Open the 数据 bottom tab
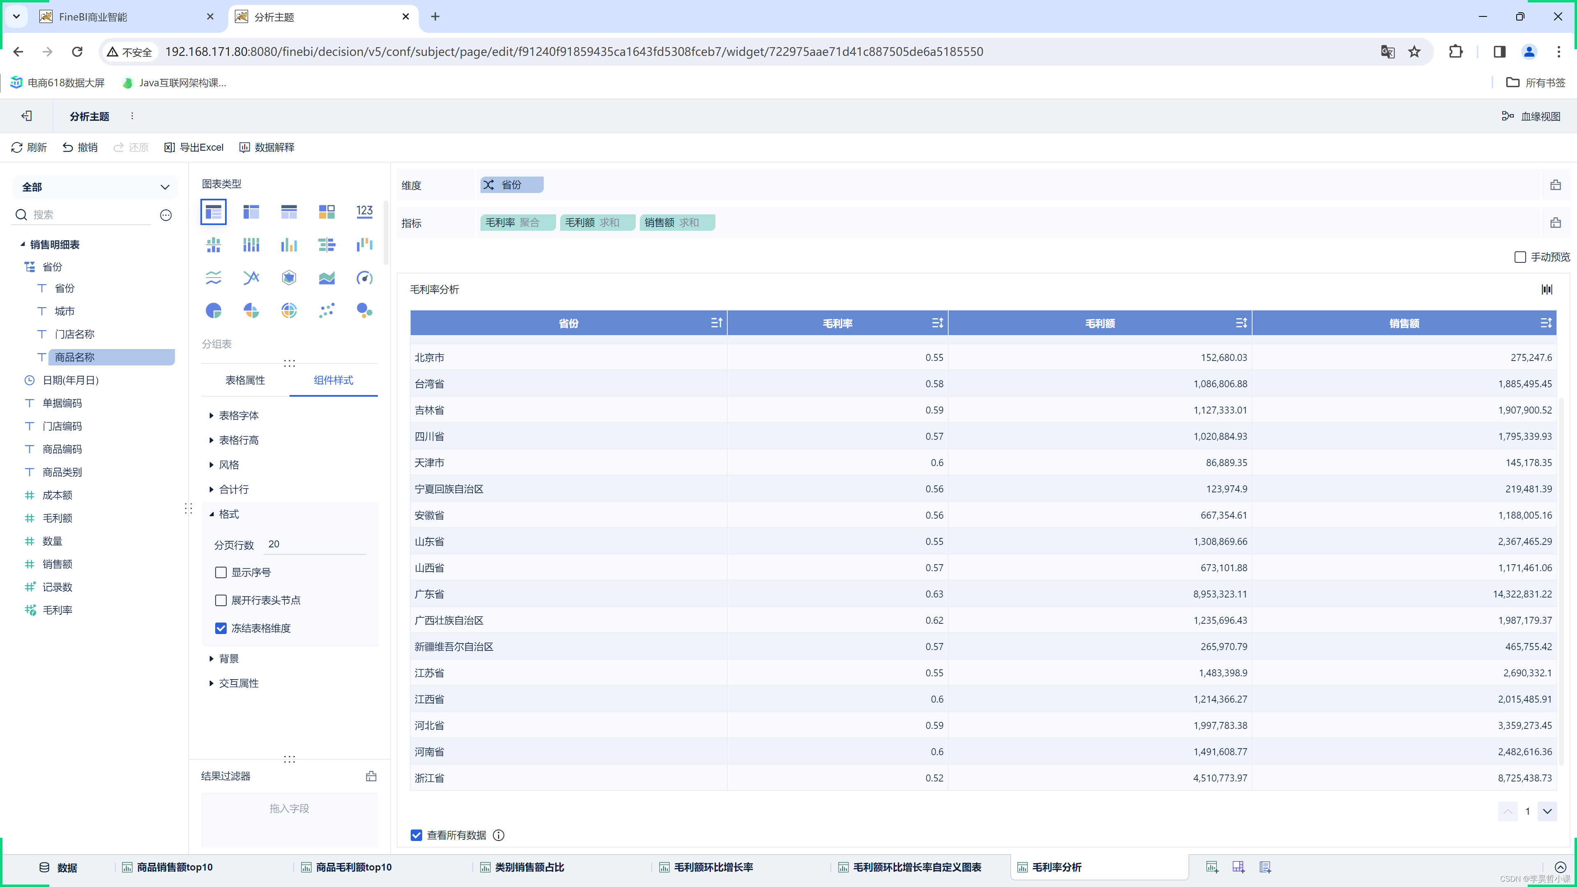Viewport: 1577px width, 887px height. click(58, 867)
